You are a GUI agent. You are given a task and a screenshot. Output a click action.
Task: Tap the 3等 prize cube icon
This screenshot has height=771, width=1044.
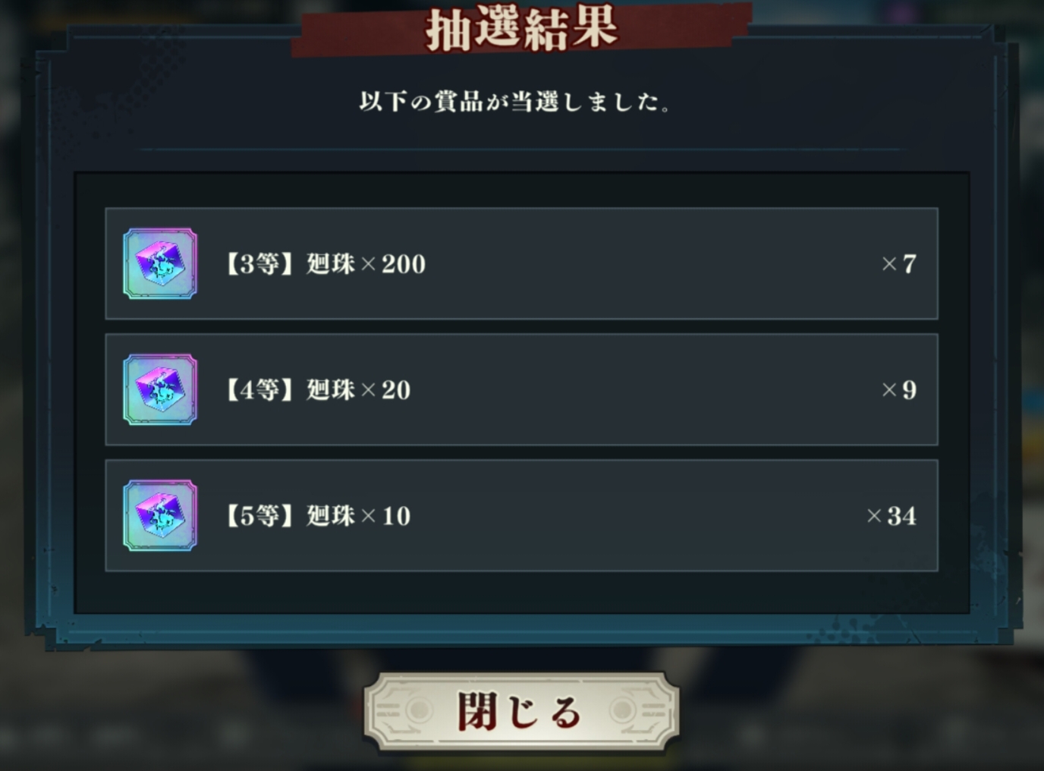click(x=160, y=263)
